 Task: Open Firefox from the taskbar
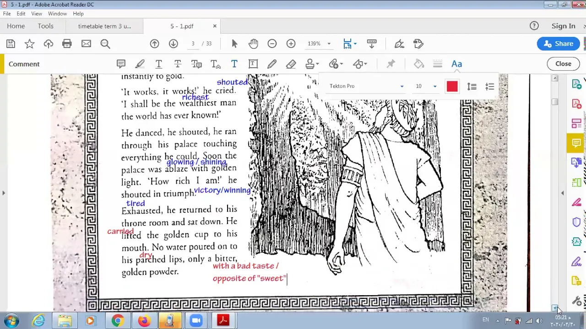pos(144,321)
